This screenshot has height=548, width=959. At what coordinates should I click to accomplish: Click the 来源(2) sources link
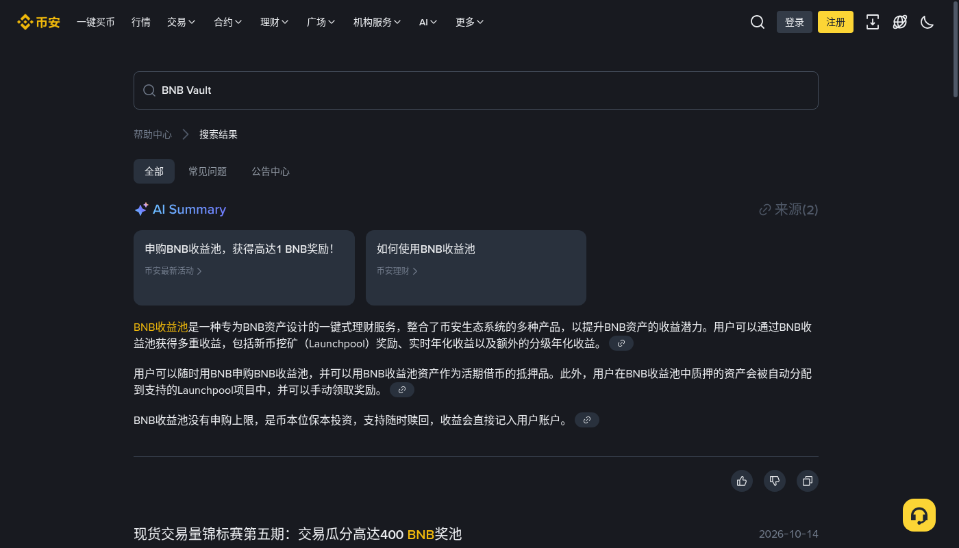pos(788,210)
